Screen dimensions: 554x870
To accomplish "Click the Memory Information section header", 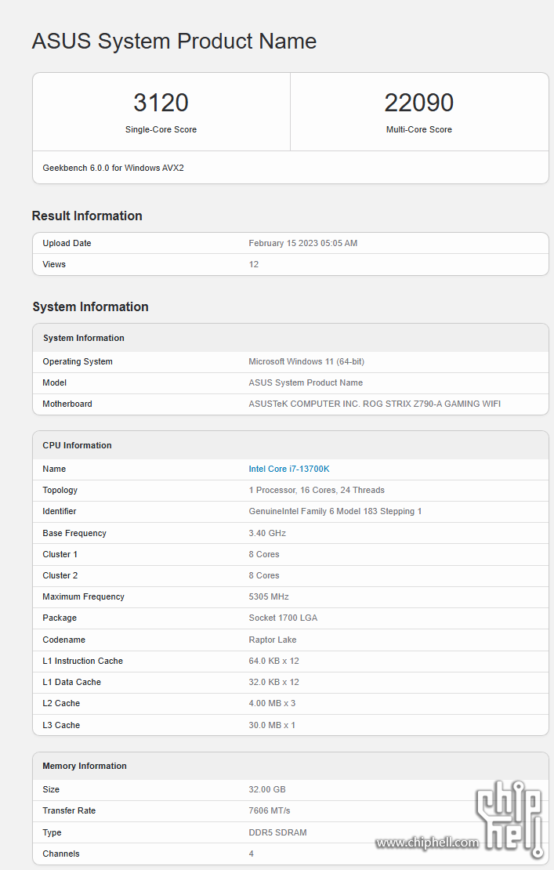I will click(x=85, y=766).
